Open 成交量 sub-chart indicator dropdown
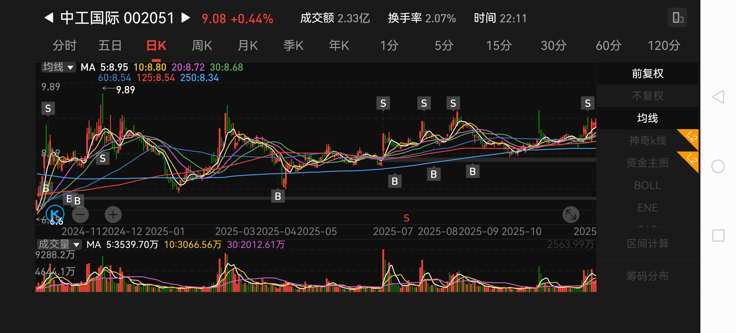This screenshot has width=736, height=333. point(59,245)
